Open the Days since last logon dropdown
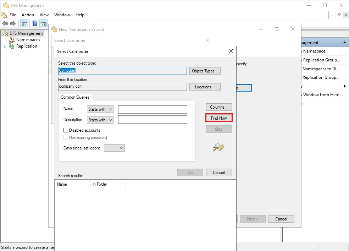 click(114, 148)
